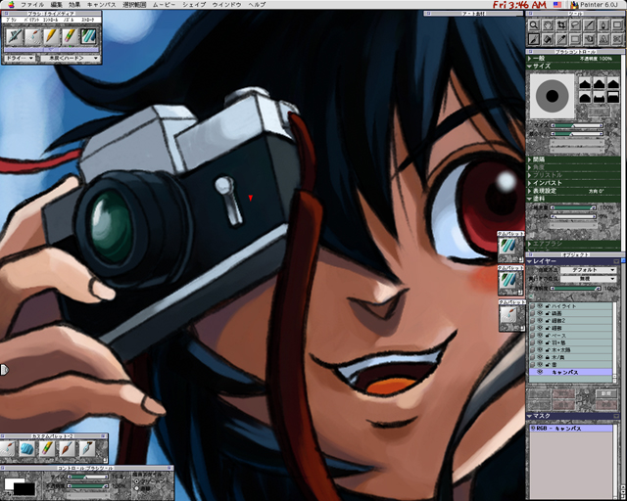The width and height of the screenshot is (627, 501).
Task: Select the 直線 draw style radio button
Action: tap(137, 488)
